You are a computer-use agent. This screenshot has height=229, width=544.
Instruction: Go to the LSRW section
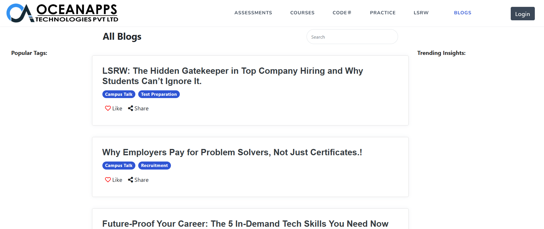click(421, 13)
